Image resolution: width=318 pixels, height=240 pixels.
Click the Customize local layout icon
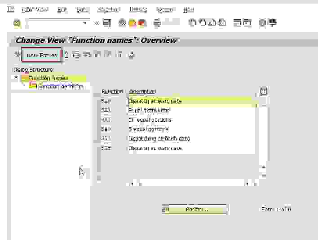pyautogui.click(x=272, y=23)
